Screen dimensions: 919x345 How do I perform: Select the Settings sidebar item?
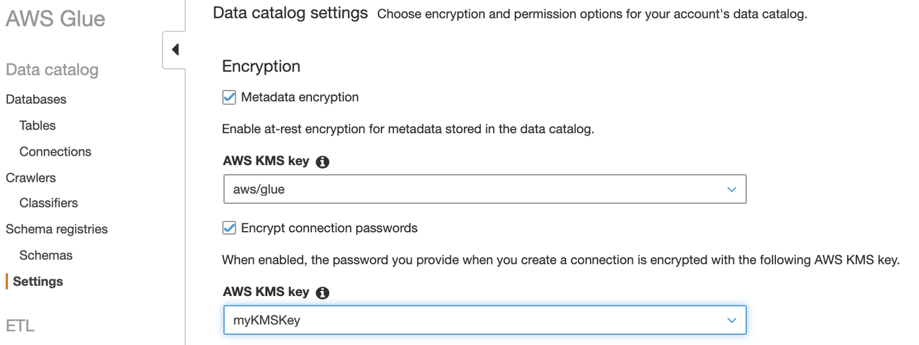pyautogui.click(x=38, y=281)
